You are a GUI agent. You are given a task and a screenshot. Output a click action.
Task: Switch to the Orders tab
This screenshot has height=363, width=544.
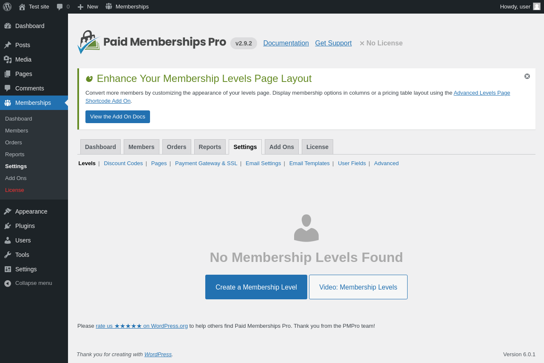pyautogui.click(x=177, y=147)
